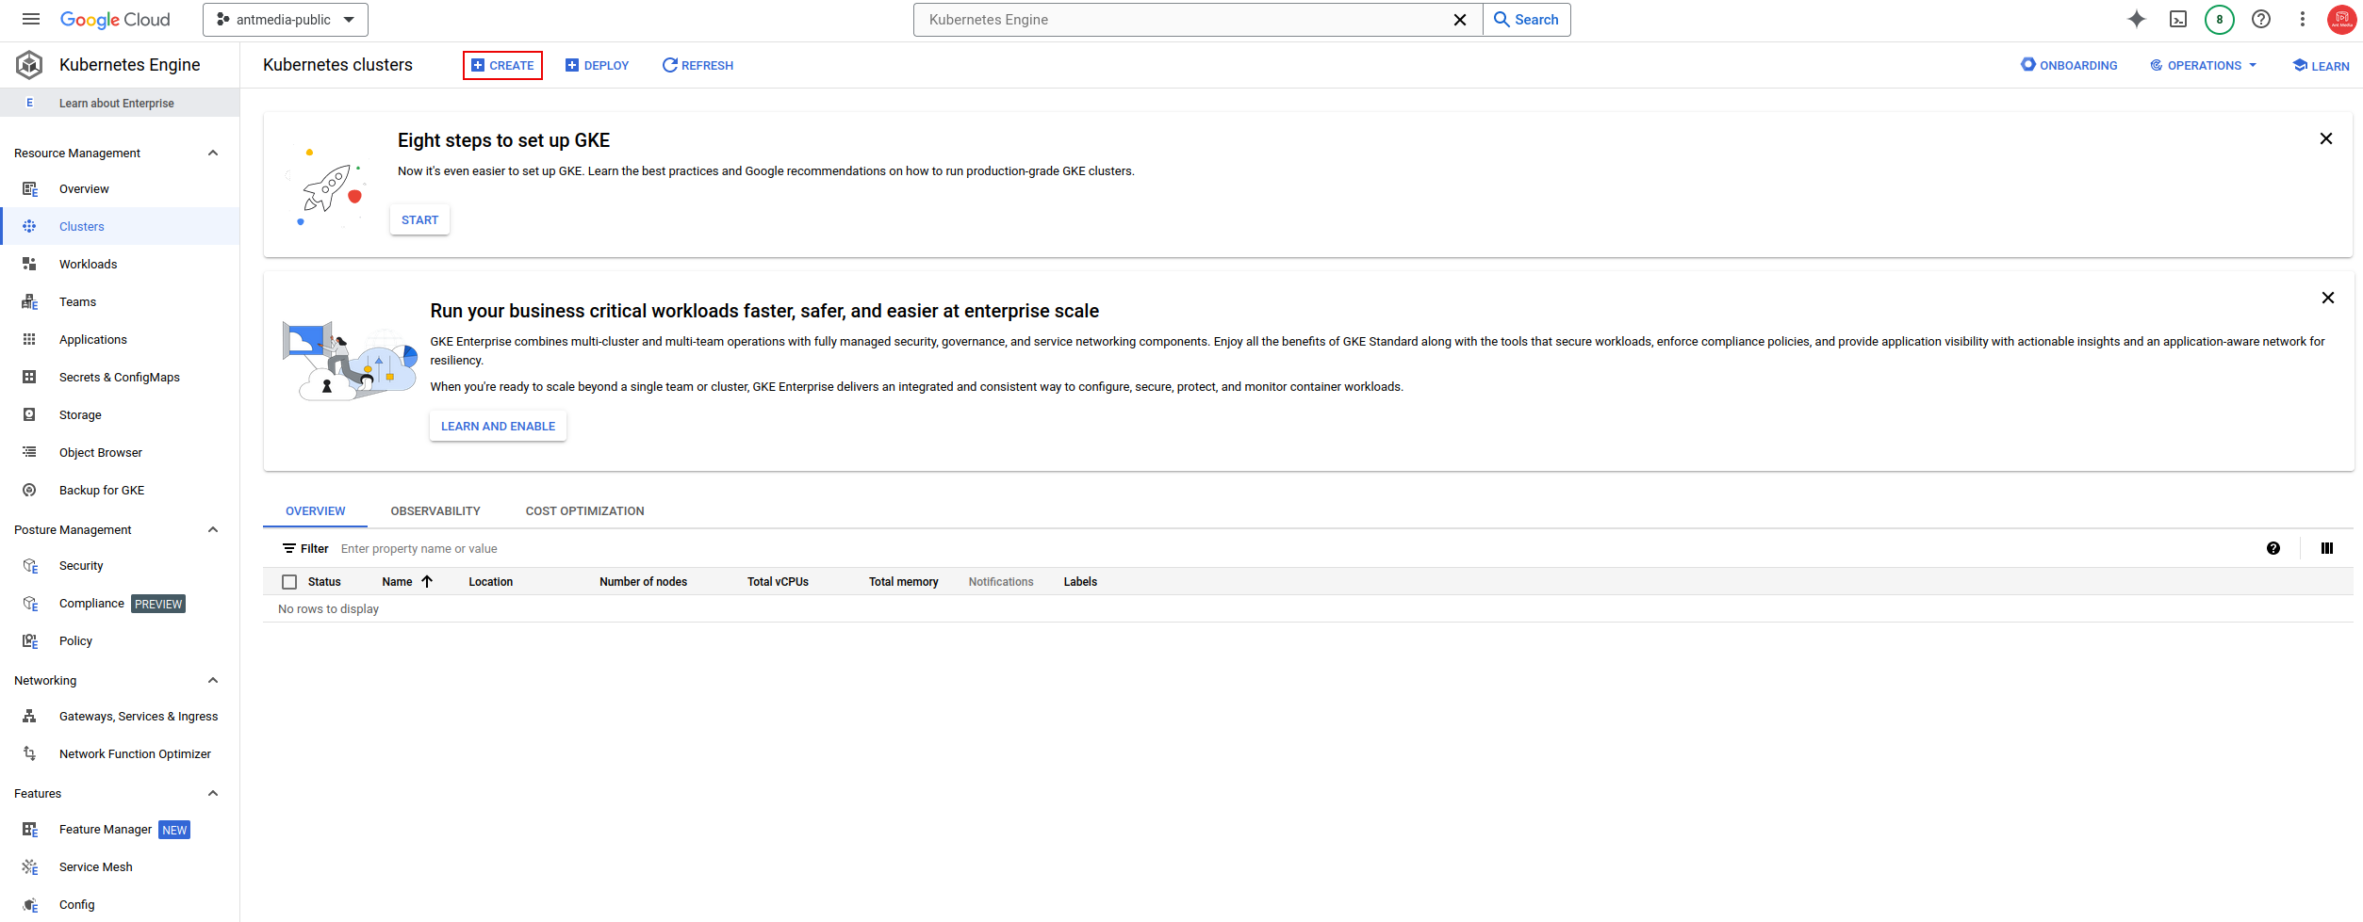Open the main navigation hamburger menu
Screen dimensions: 2363x922
pyautogui.click(x=31, y=19)
